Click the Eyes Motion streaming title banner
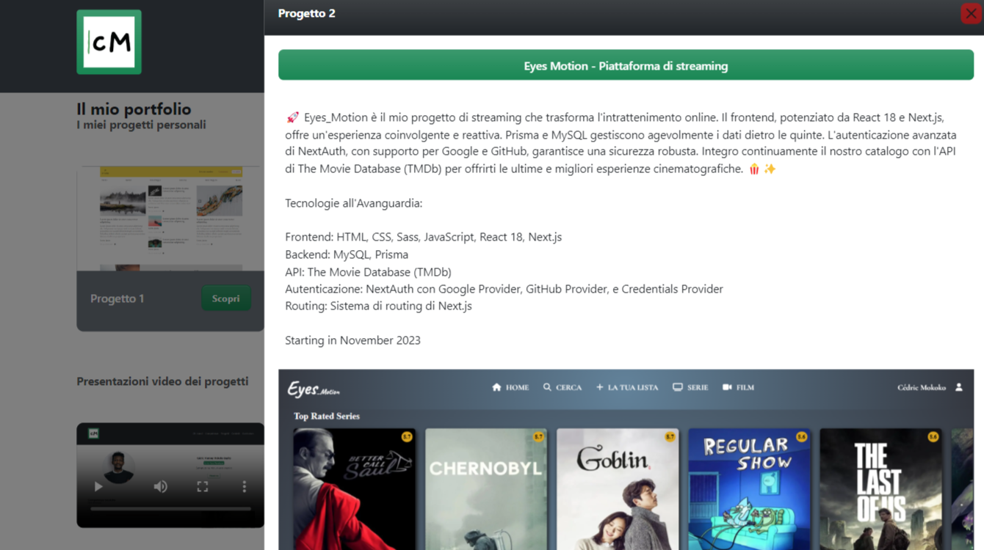 pos(626,65)
